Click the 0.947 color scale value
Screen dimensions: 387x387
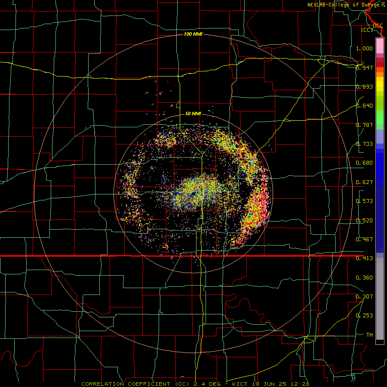(364, 68)
